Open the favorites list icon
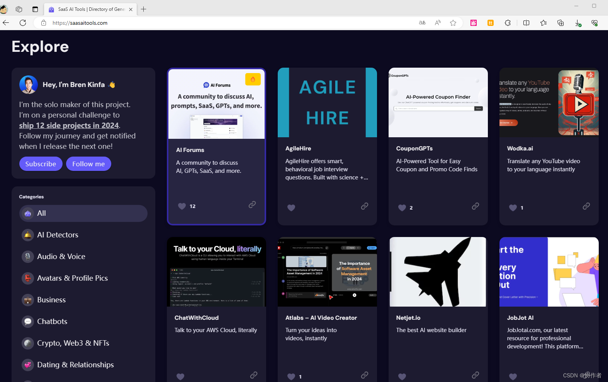608x382 pixels. [x=543, y=23]
